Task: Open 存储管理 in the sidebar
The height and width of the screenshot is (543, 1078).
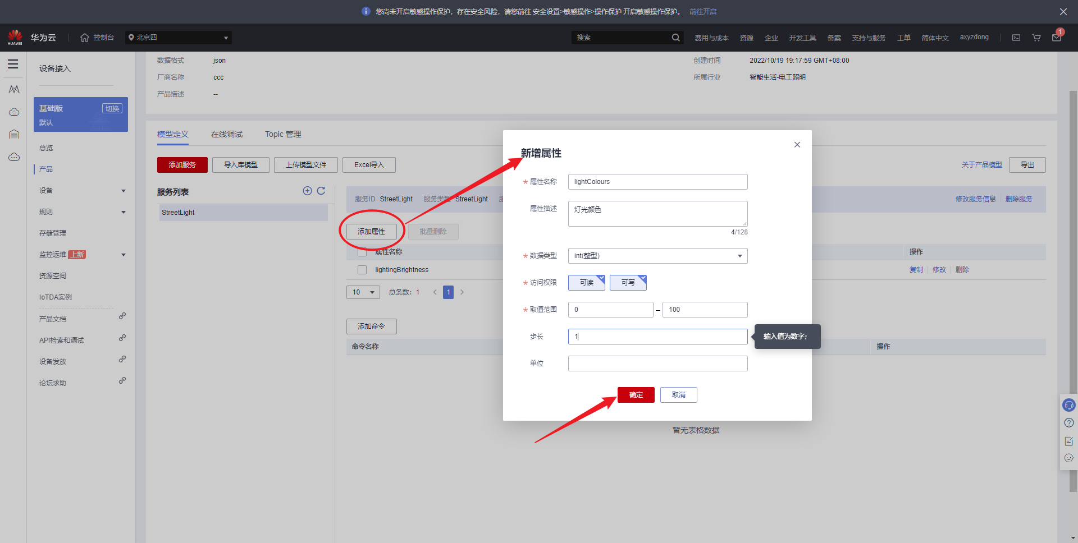Action: click(53, 233)
